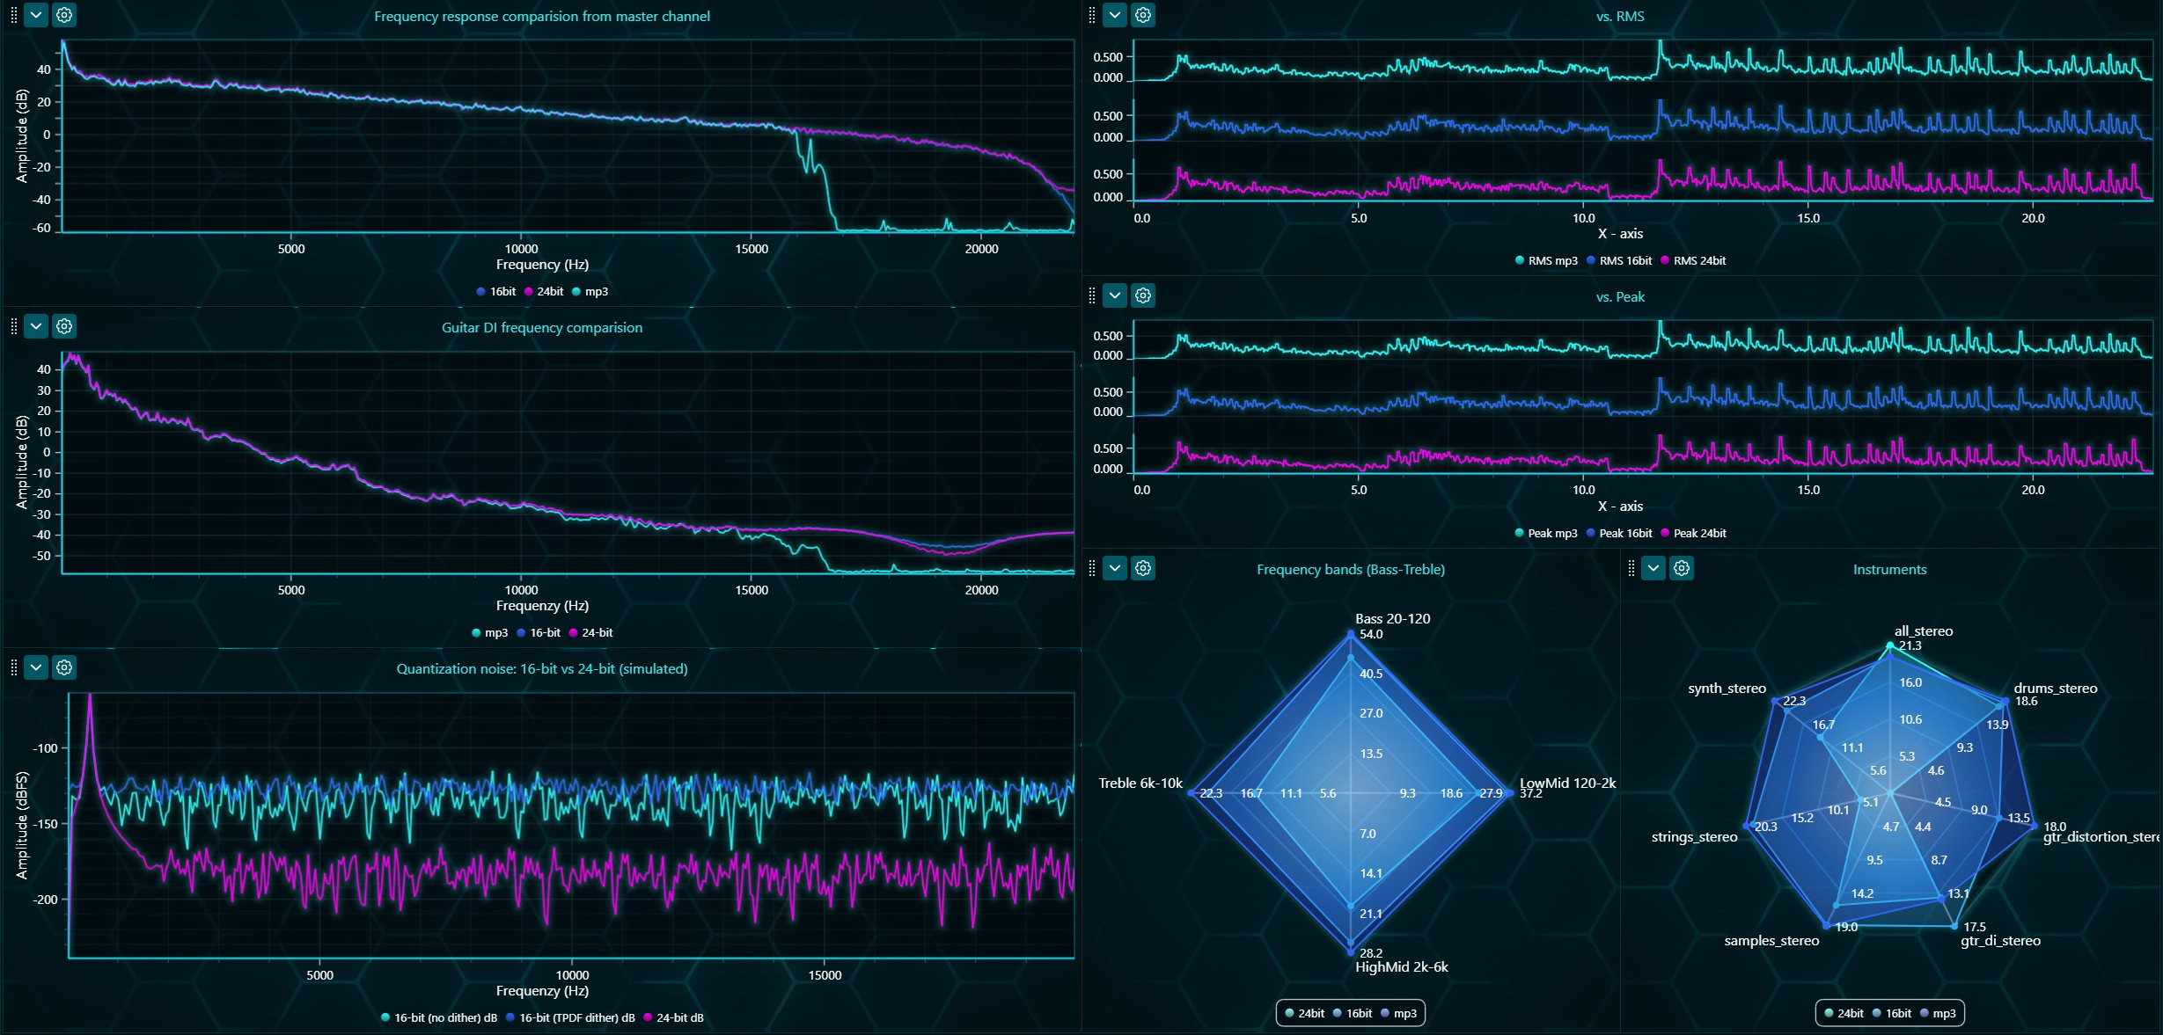Open settings gear of Frequency response chart
2163x1035 pixels.
tap(64, 15)
